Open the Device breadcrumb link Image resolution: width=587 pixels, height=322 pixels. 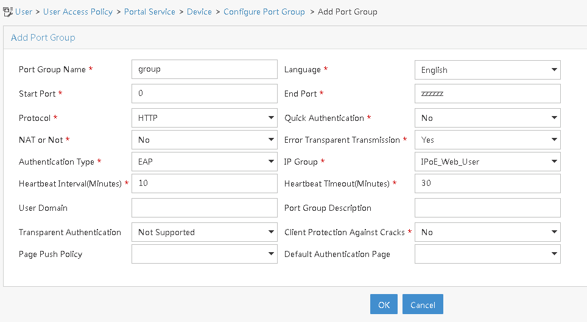199,12
